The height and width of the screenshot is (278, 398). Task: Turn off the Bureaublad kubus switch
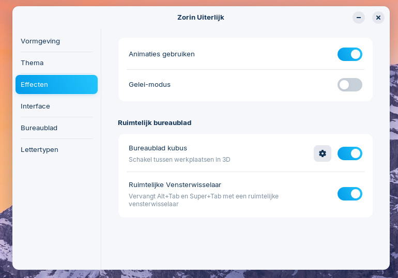pyautogui.click(x=350, y=153)
